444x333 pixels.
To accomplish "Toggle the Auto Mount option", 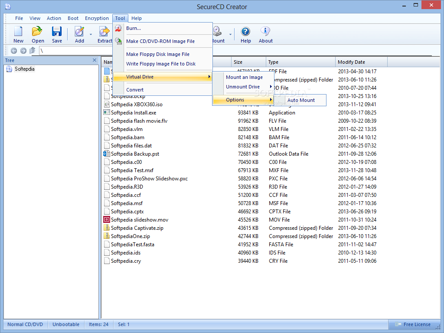I will [301, 100].
